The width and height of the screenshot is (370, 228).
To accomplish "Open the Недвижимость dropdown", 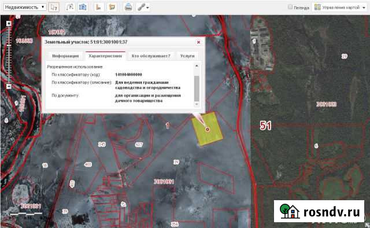I will point(24,8).
